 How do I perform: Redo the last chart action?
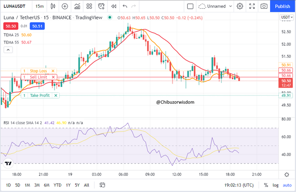(x=134, y=6)
